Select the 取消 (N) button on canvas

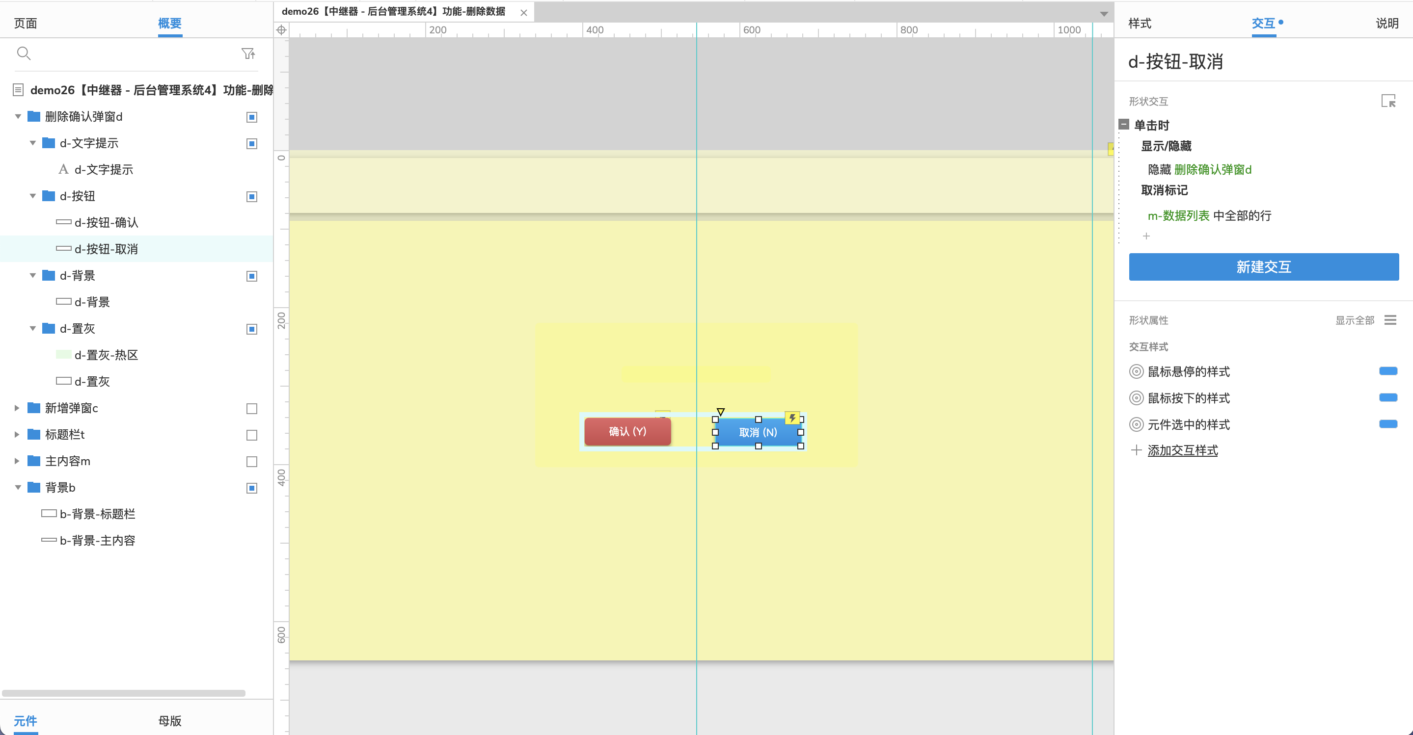[x=758, y=432]
